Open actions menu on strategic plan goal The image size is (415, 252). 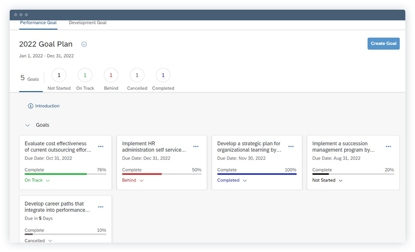click(291, 146)
